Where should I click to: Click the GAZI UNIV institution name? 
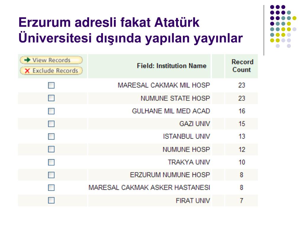[x=195, y=124]
